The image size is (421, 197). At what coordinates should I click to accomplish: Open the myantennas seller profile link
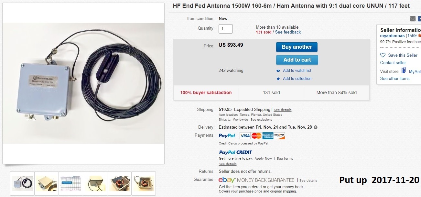point(392,36)
